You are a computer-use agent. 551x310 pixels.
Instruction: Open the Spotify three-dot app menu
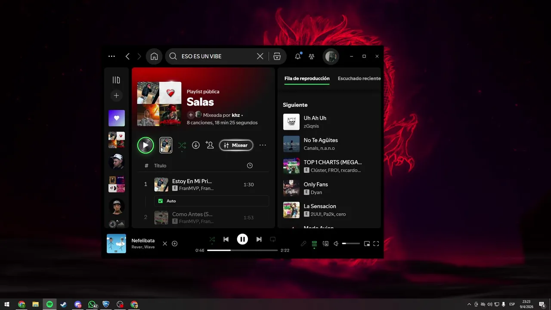pyautogui.click(x=111, y=56)
